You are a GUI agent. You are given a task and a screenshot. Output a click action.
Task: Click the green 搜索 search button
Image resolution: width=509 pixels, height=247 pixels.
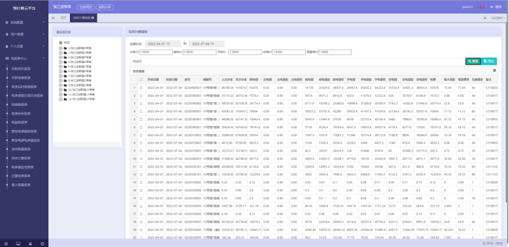click(x=473, y=61)
